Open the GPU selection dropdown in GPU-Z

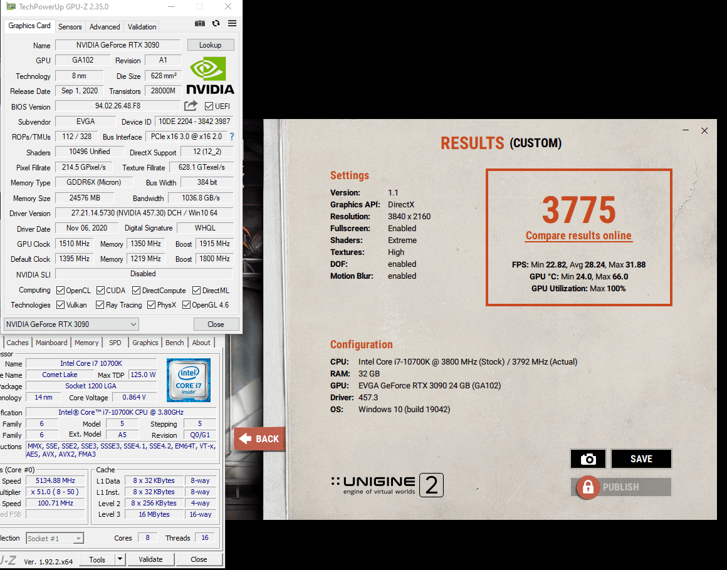[x=71, y=324]
